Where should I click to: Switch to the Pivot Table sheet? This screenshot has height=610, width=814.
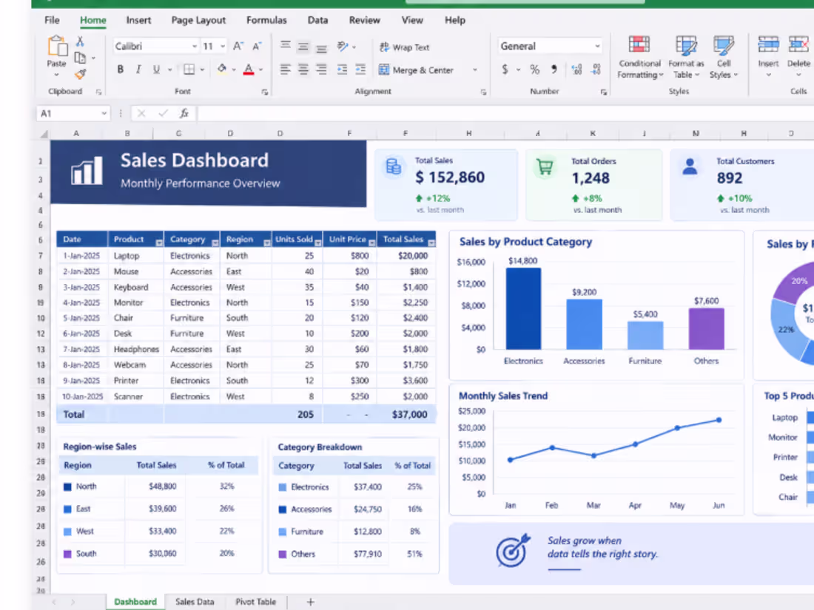(256, 602)
